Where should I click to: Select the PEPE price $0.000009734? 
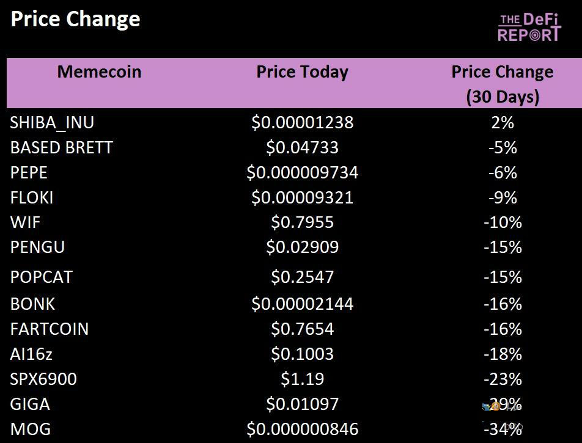[302, 173]
